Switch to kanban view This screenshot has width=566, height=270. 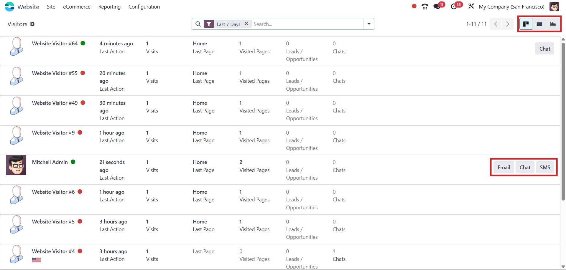pos(526,24)
